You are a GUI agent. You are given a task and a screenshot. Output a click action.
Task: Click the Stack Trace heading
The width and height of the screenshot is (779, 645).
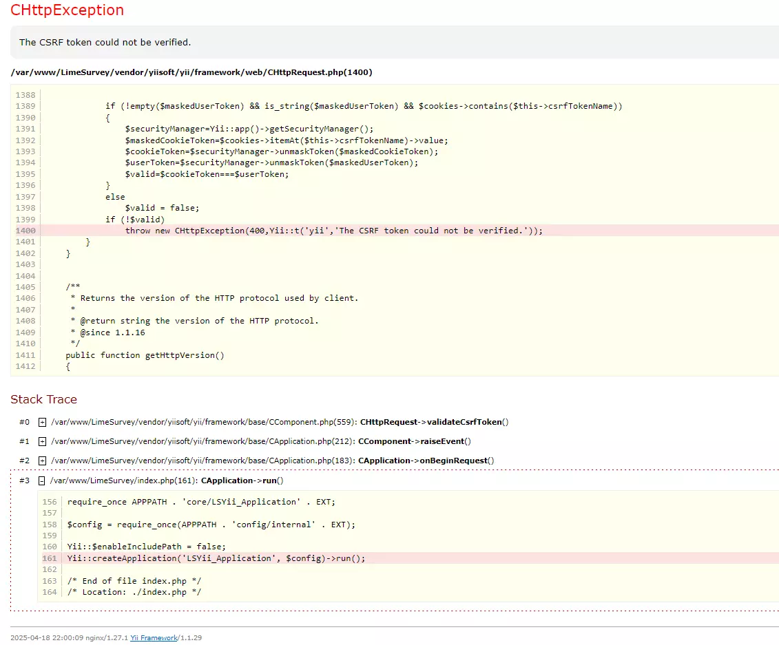(x=43, y=400)
